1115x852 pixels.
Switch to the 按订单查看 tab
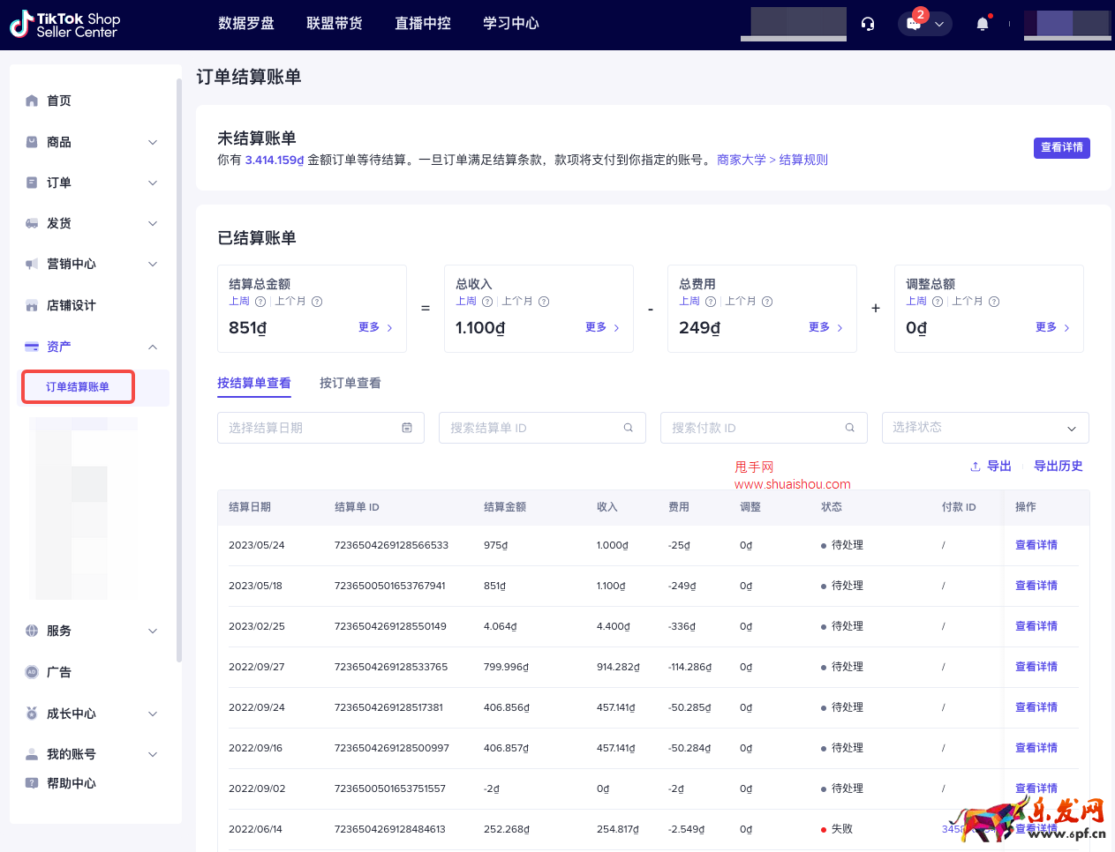pos(350,383)
